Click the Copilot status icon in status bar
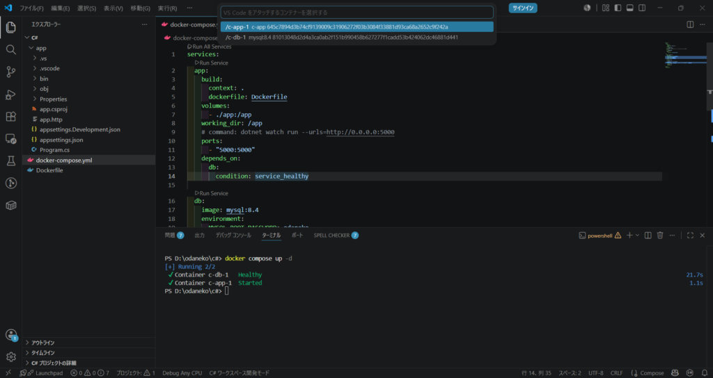713x378 pixels. point(675,373)
